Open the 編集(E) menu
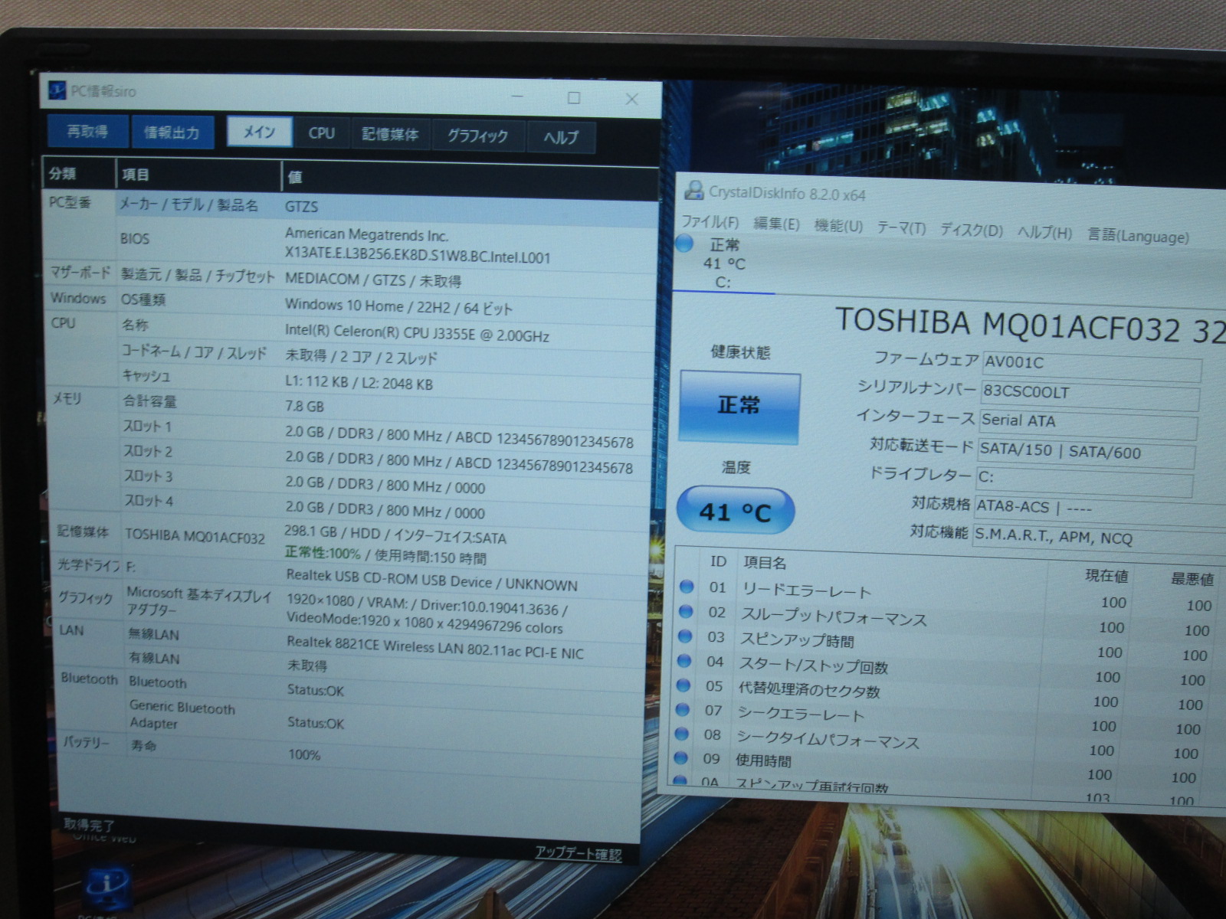 [x=776, y=224]
